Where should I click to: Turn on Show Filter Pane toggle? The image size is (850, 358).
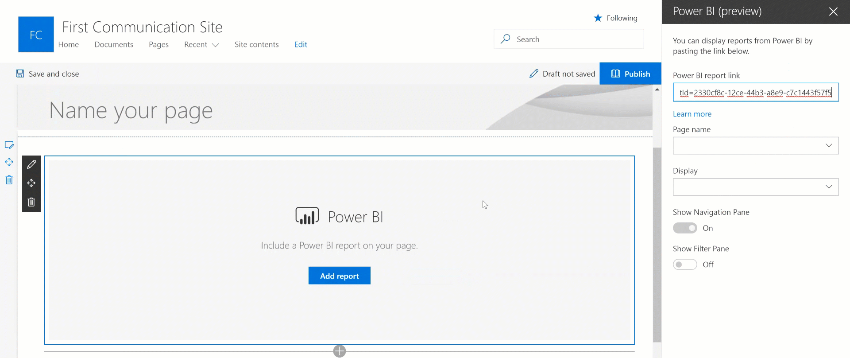(685, 265)
